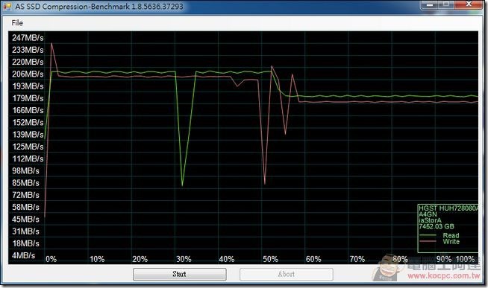Click the 58MB/s axis label
This screenshot has height=288, width=488.
pos(25,208)
